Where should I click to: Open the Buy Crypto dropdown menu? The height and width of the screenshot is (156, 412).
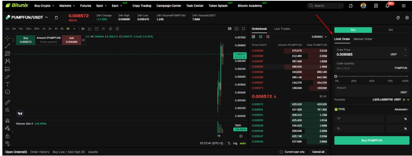coord(44,6)
